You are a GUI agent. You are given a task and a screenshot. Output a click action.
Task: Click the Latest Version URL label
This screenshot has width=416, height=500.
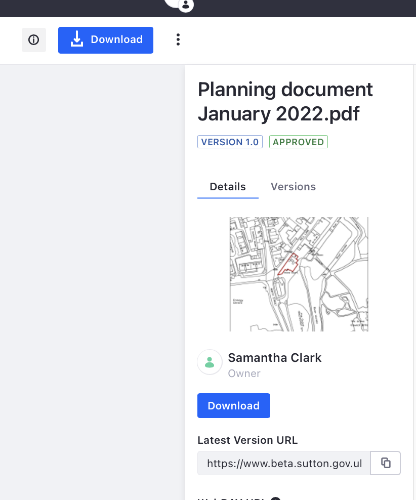click(247, 440)
